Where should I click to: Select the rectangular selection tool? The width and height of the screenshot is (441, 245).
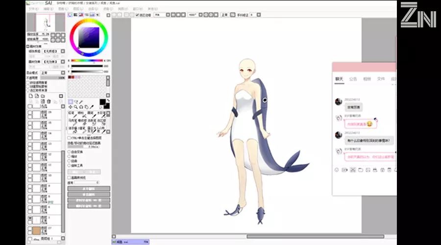coord(70,102)
